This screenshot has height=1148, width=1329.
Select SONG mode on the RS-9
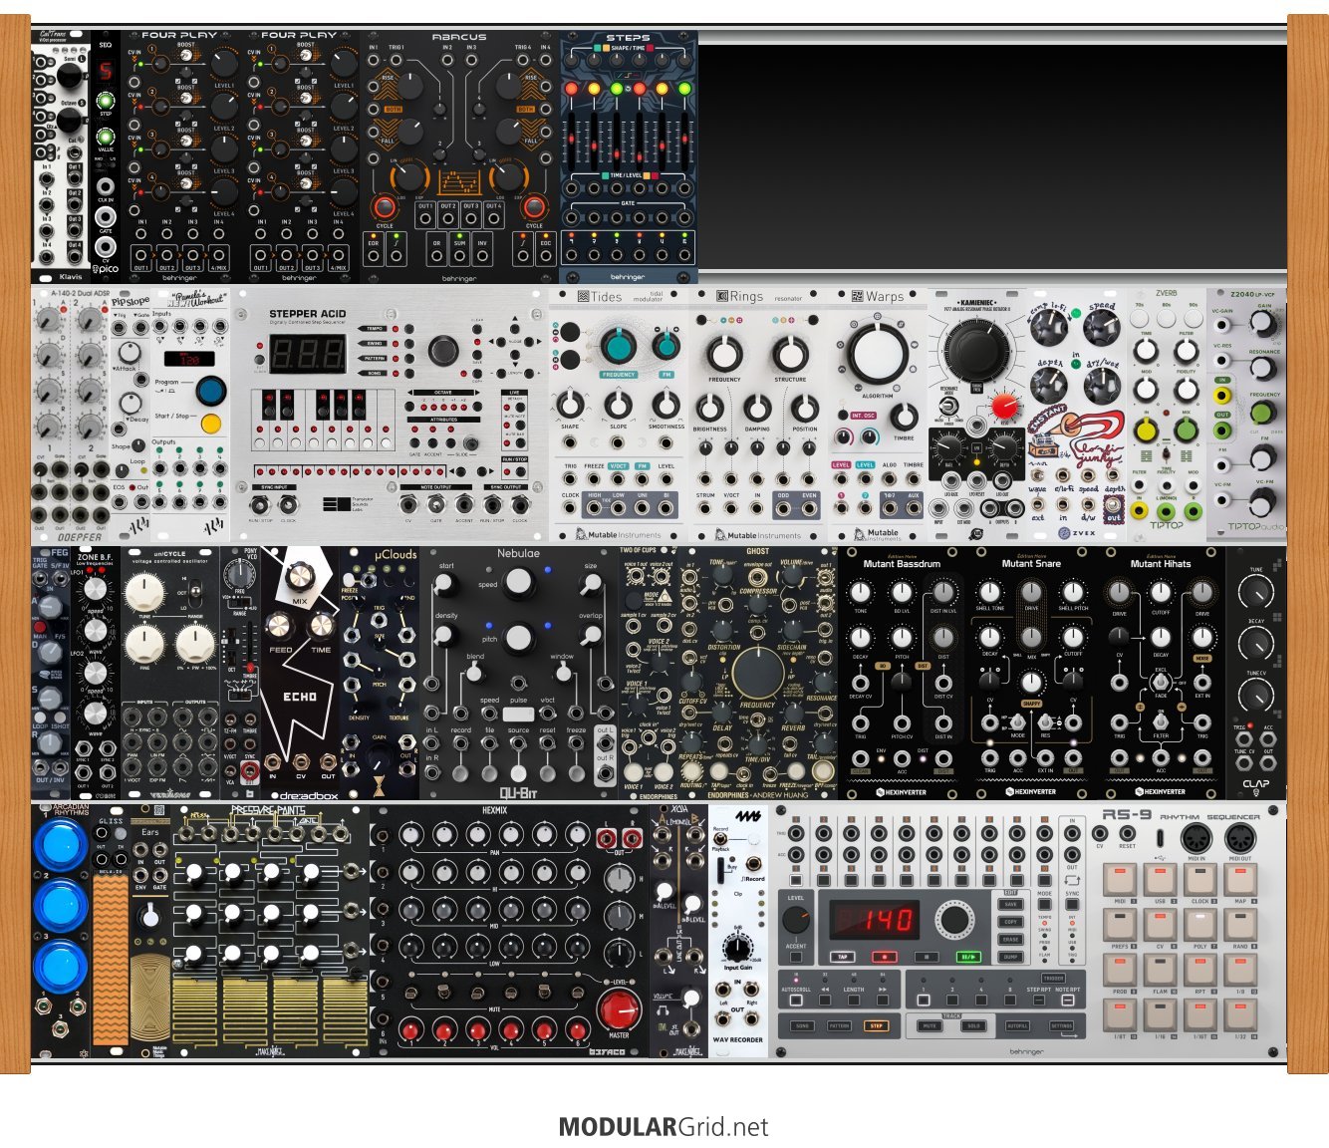(x=802, y=1025)
